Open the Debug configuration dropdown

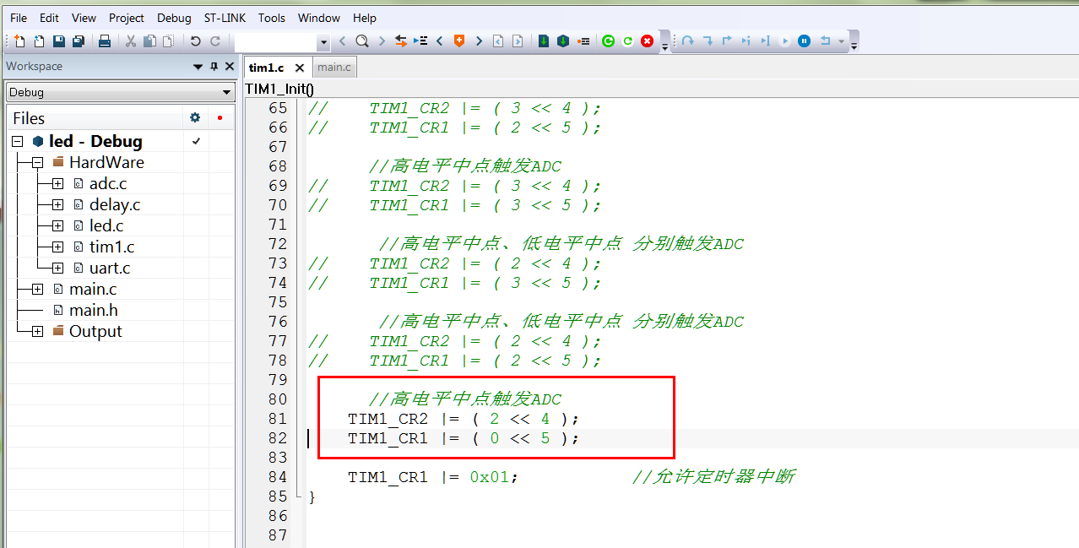(x=225, y=92)
